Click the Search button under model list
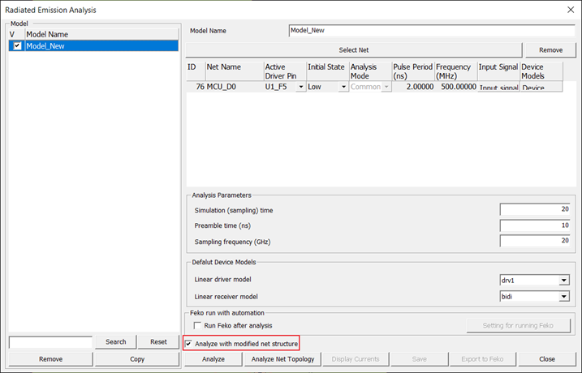582x373 pixels. tap(116, 342)
